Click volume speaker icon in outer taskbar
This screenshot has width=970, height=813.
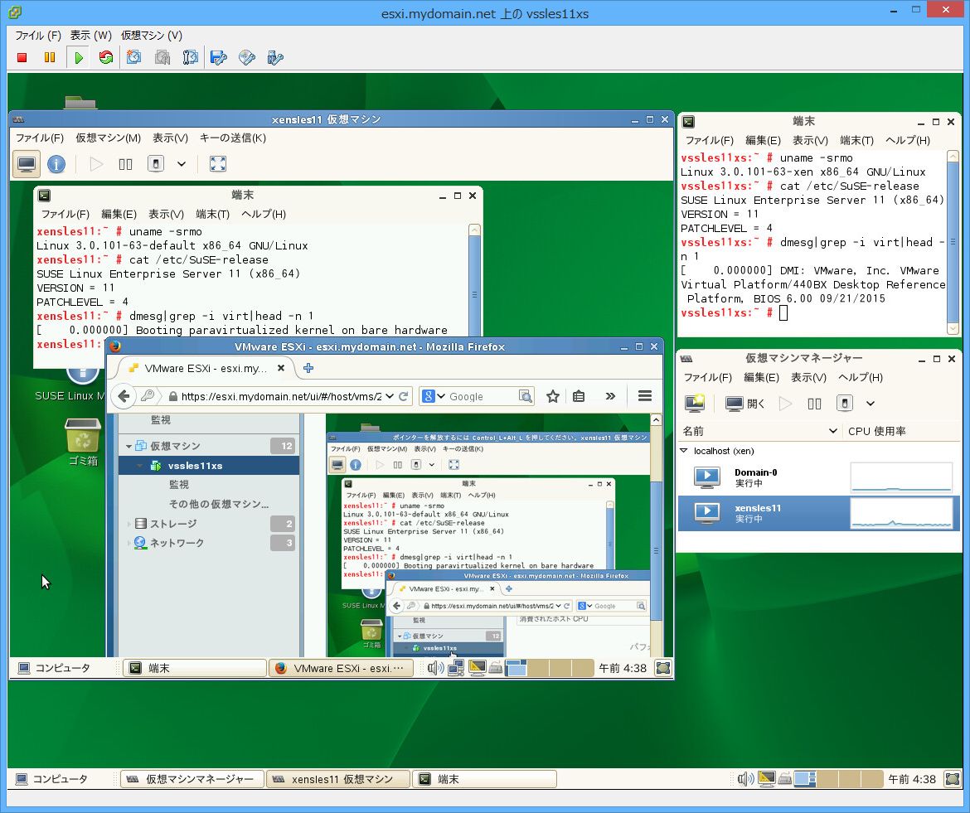click(x=745, y=779)
